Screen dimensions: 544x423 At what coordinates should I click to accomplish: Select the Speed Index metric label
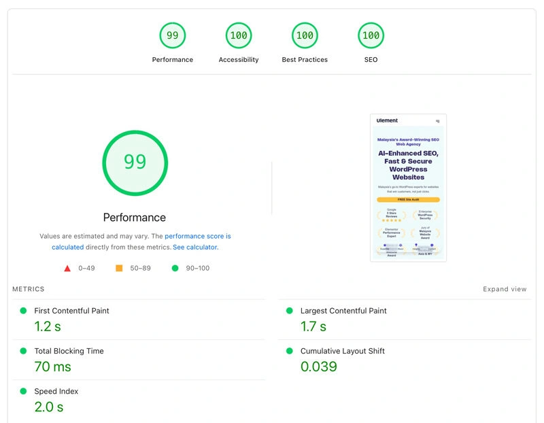click(56, 391)
